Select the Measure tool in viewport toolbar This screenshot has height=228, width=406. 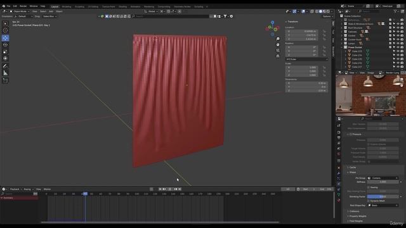pos(5,73)
